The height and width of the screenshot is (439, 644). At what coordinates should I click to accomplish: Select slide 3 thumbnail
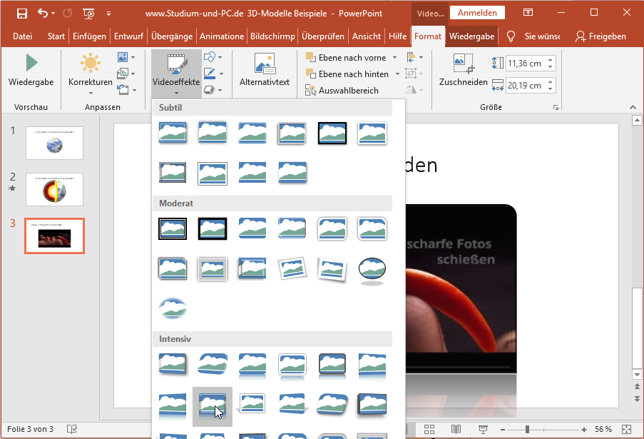pos(54,236)
